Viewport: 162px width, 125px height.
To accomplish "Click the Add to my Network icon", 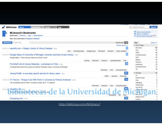I will [x=135, y=34].
